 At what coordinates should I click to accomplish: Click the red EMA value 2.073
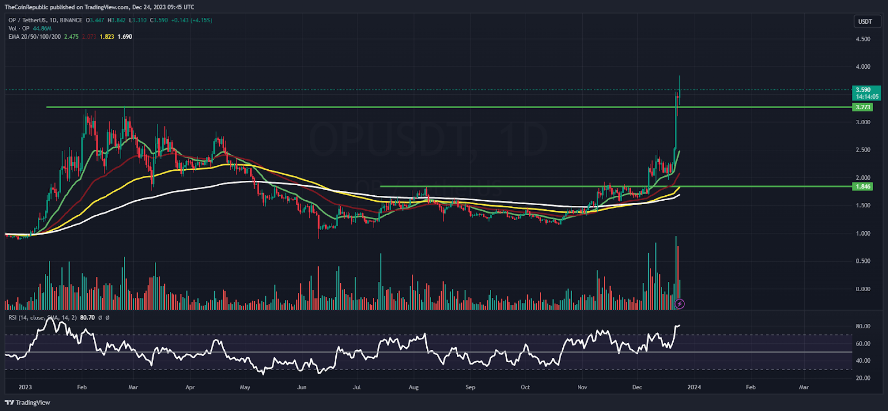coord(89,37)
